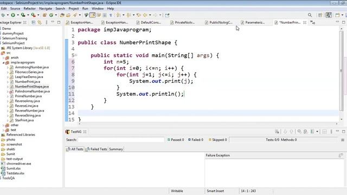This screenshot has height=195, width=347.
Task: Click the Coverage launch icon
Action: point(23,15)
